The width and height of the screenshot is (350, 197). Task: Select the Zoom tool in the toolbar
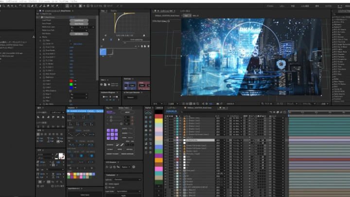(4, 6)
